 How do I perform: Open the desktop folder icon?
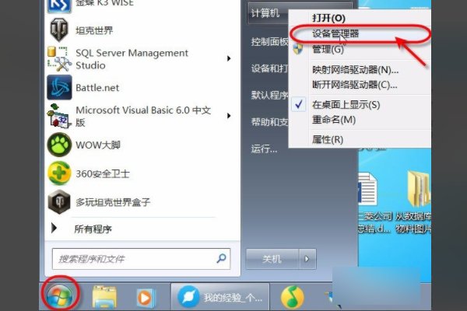pyautogui.click(x=418, y=189)
